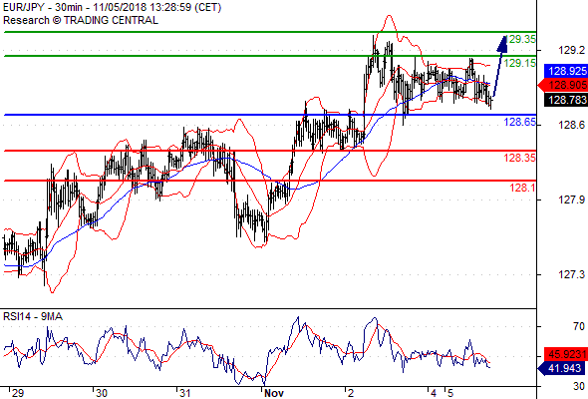
Task: Select the 4 date marker on time axis
Action: pos(434,393)
